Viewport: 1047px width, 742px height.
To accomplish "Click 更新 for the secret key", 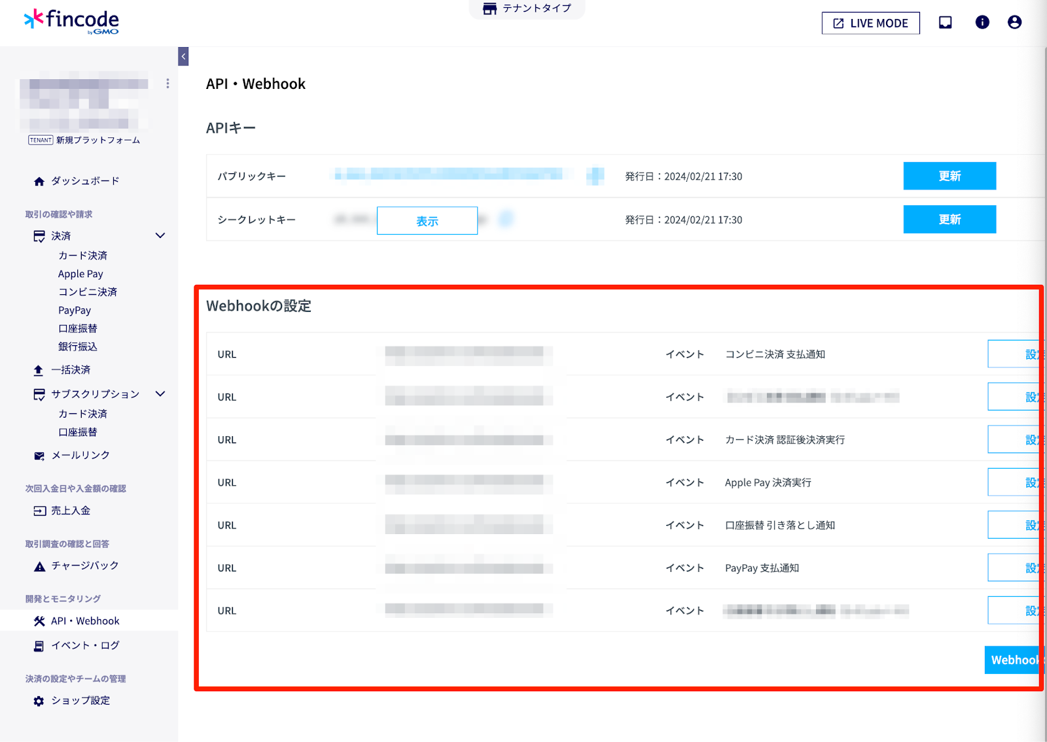I will tap(949, 220).
